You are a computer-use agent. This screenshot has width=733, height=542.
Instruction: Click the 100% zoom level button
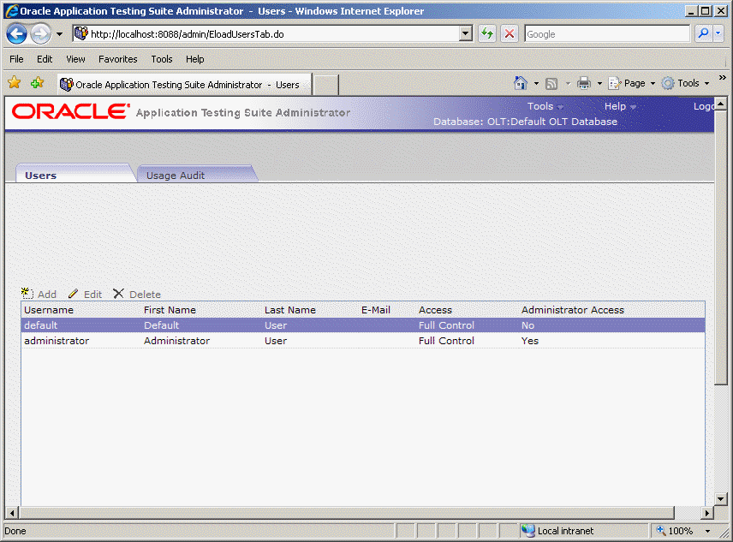coord(676,531)
